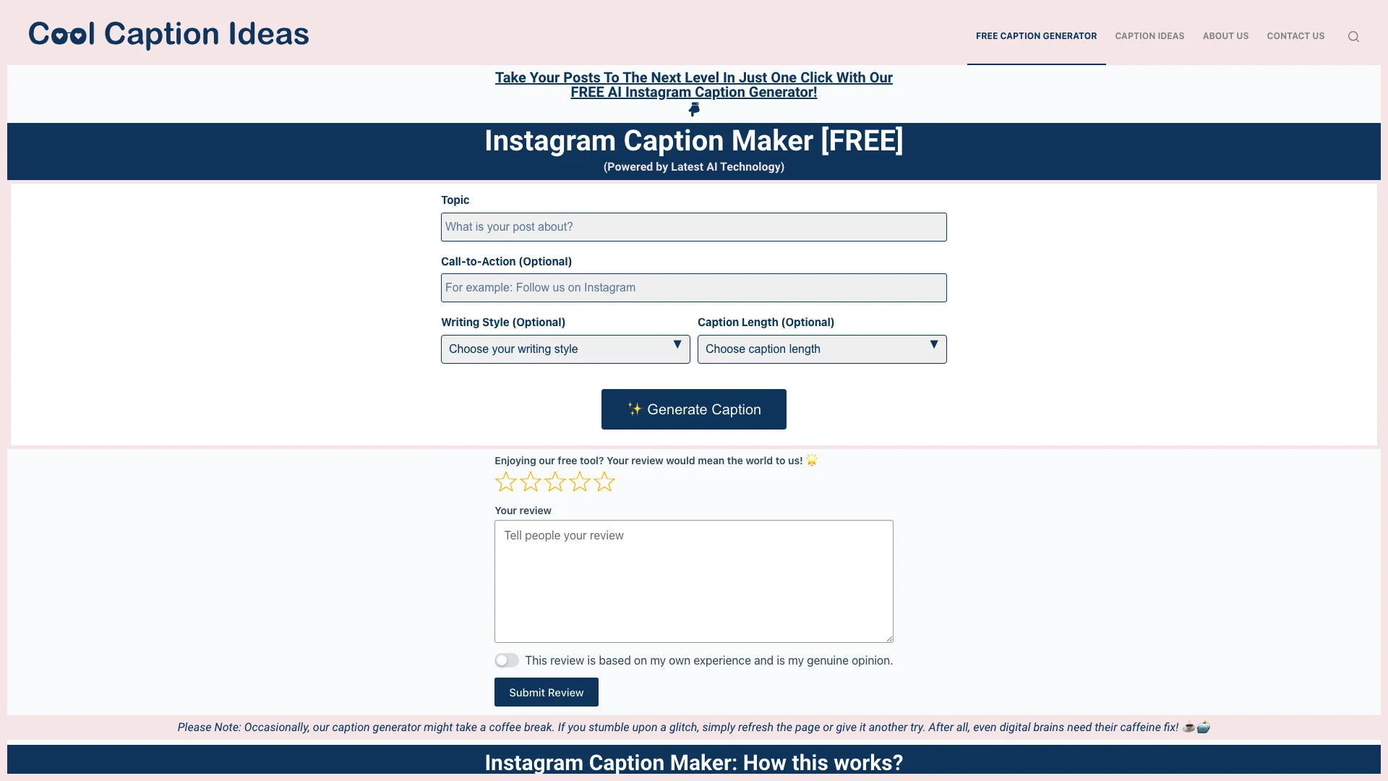
Task: Expand Choose your writing style options
Action: [x=565, y=349]
